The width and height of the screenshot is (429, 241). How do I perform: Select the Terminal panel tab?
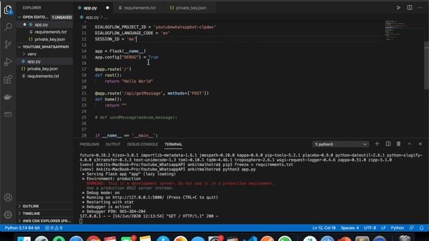point(173,145)
